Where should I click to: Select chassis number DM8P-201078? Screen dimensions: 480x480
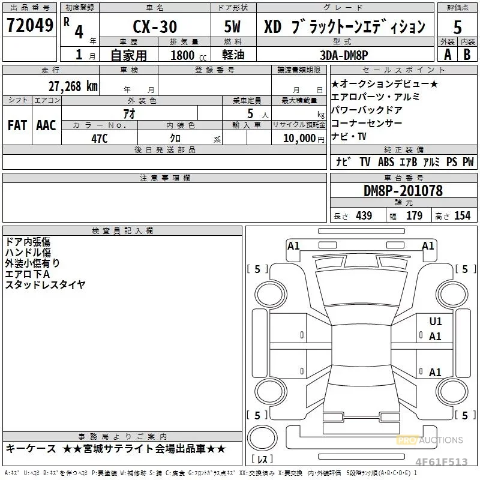403,191
